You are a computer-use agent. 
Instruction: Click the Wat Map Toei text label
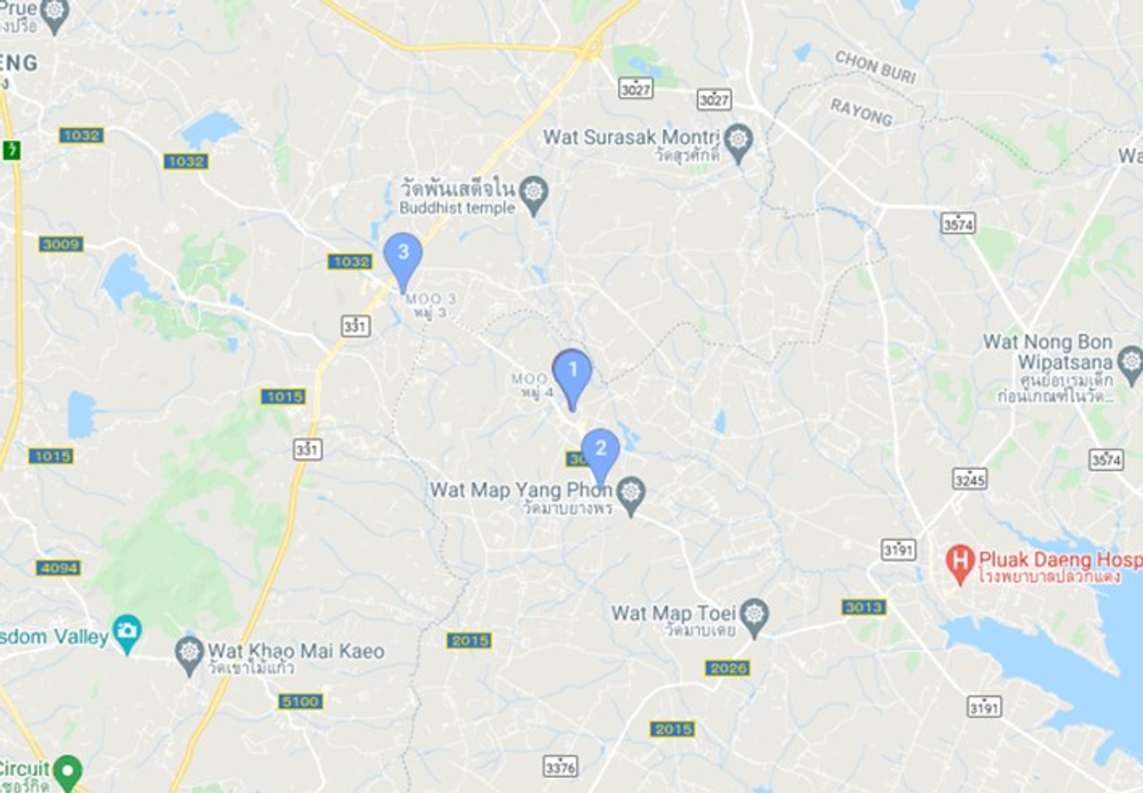click(673, 614)
